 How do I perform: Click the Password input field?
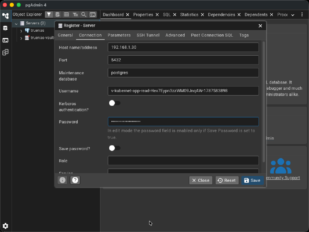[183, 121]
